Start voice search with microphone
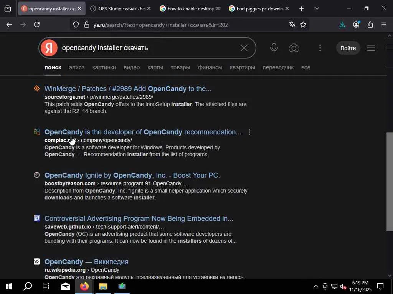 point(274,48)
